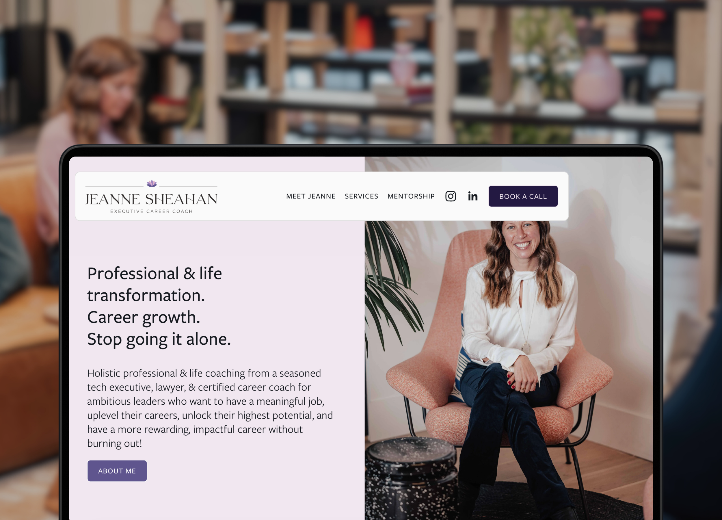Click the Book a Call button
The height and width of the screenshot is (520, 722).
(x=523, y=196)
